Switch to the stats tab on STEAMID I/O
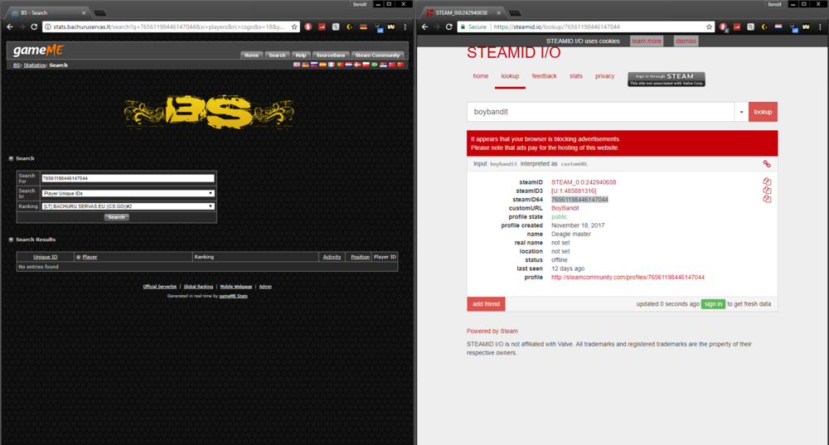 (575, 76)
